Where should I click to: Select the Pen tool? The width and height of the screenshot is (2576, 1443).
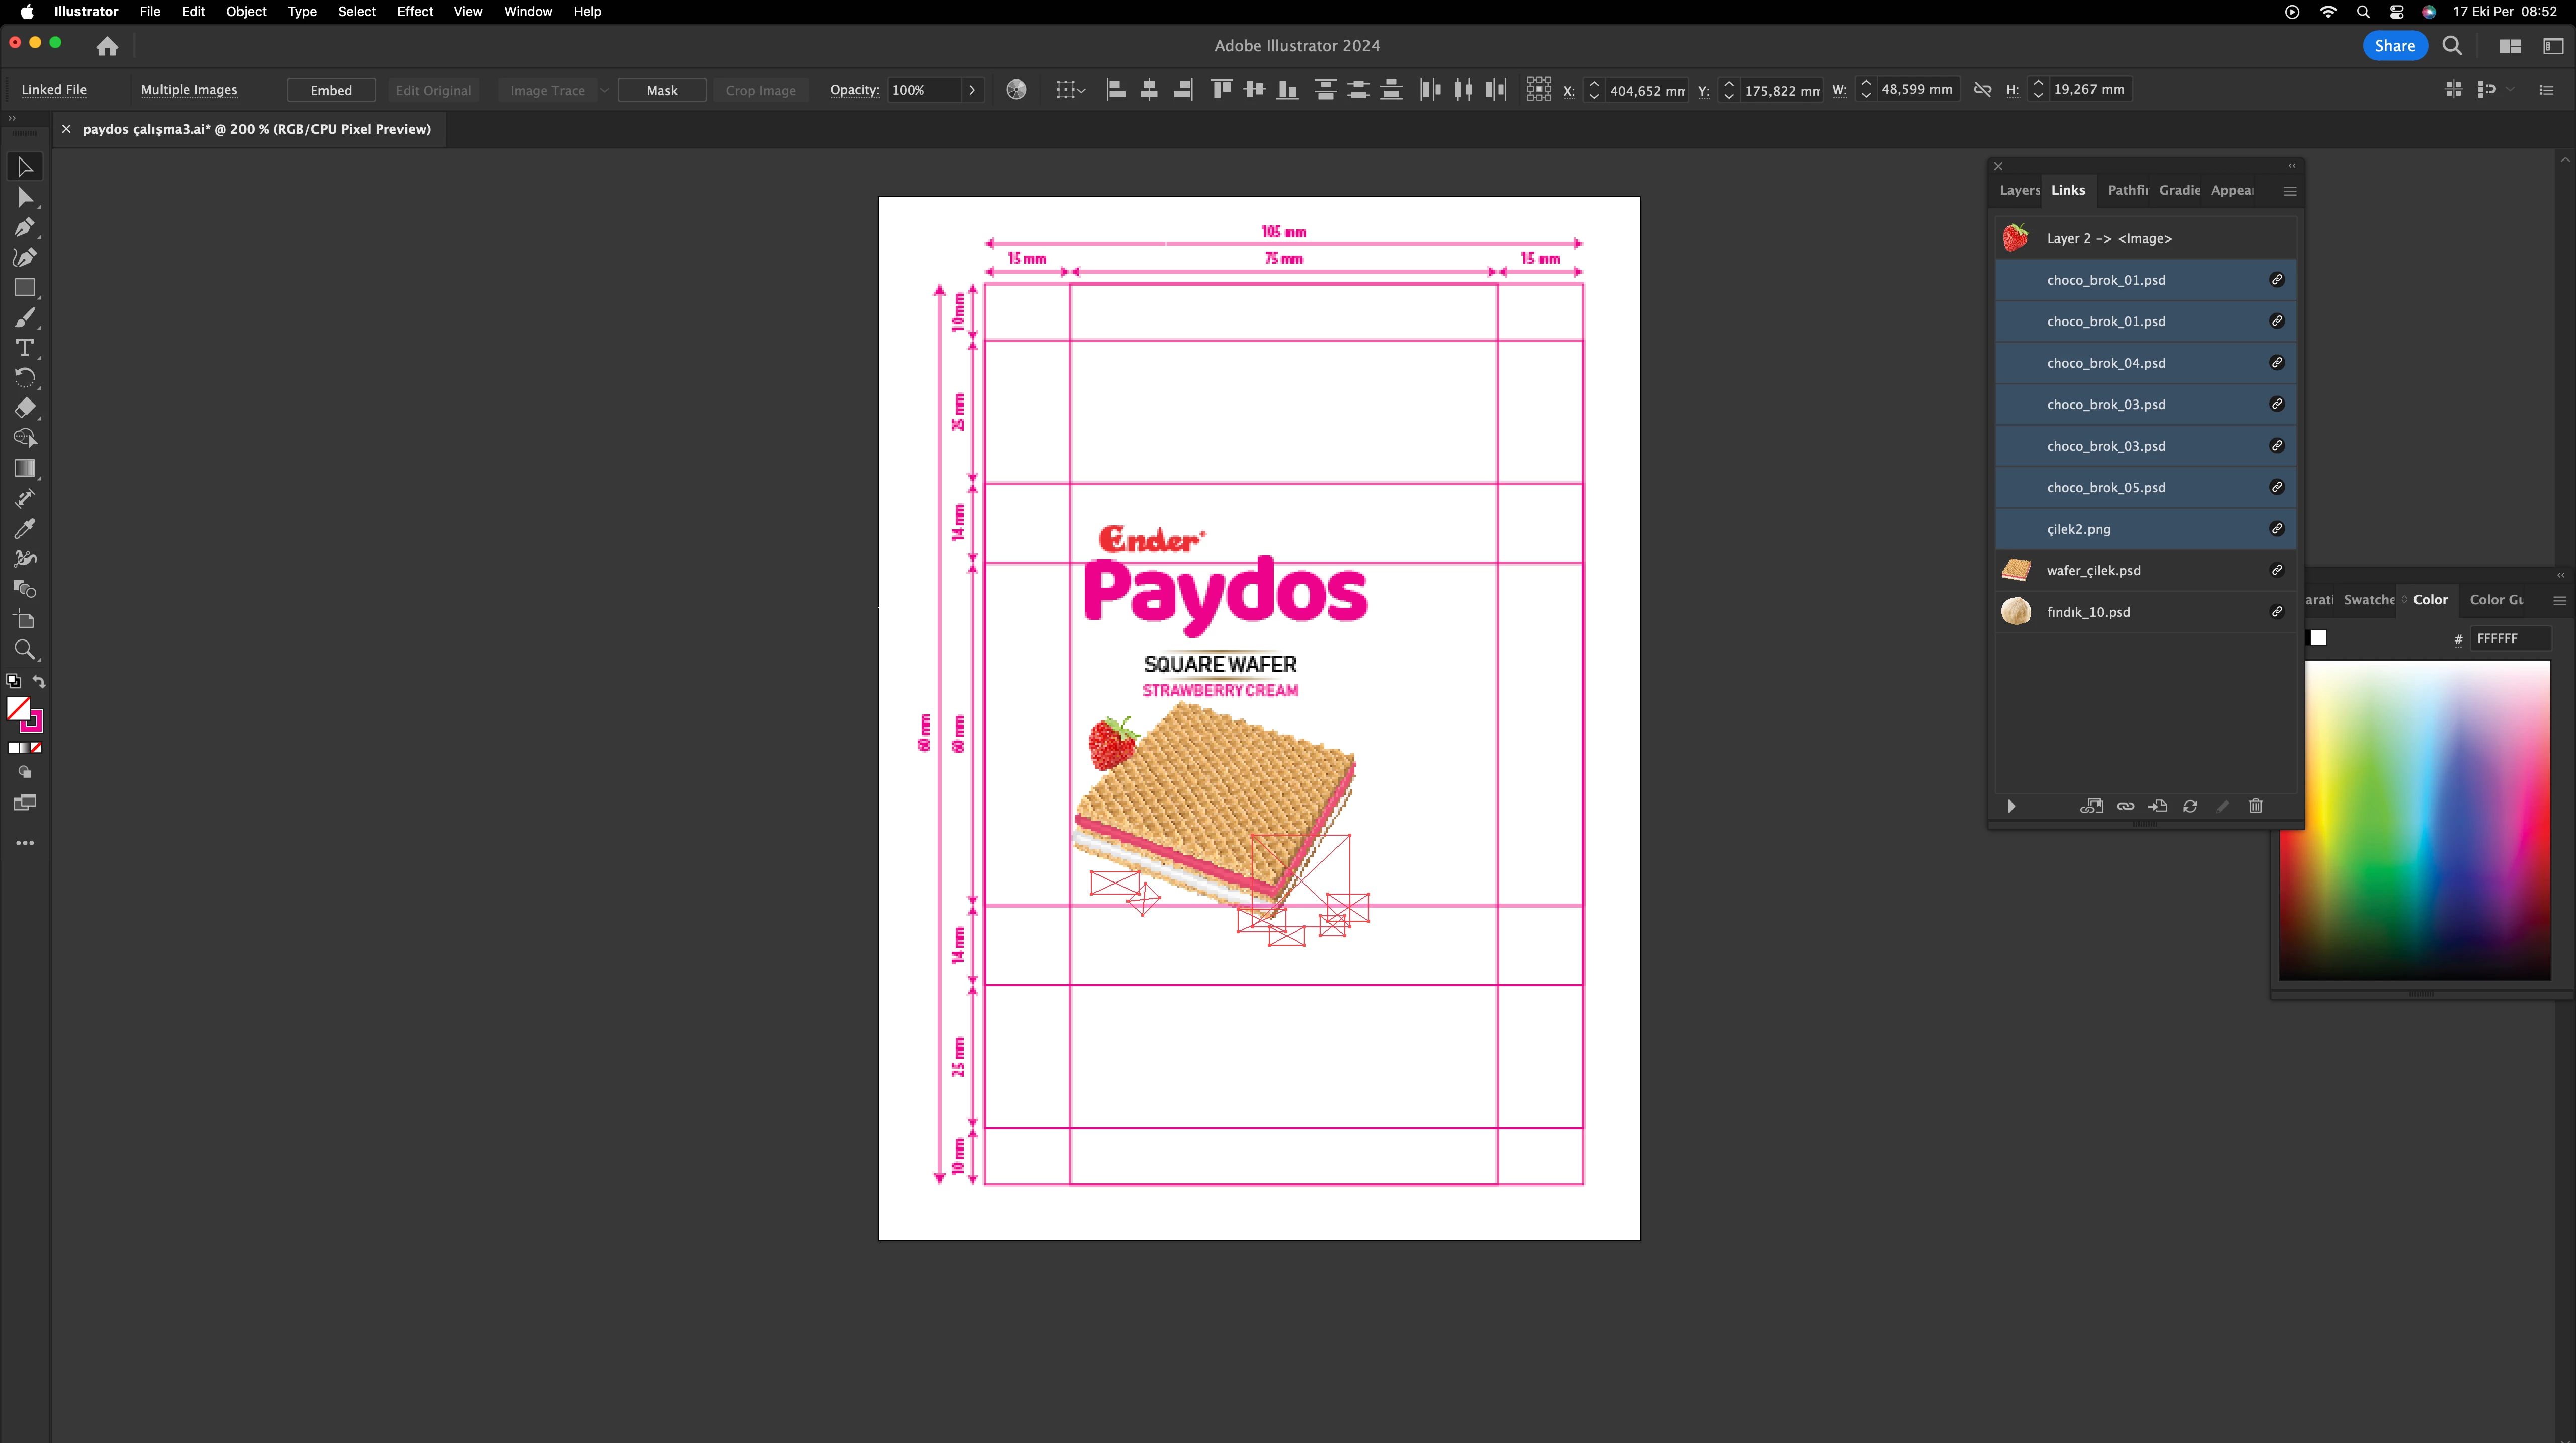[x=24, y=227]
